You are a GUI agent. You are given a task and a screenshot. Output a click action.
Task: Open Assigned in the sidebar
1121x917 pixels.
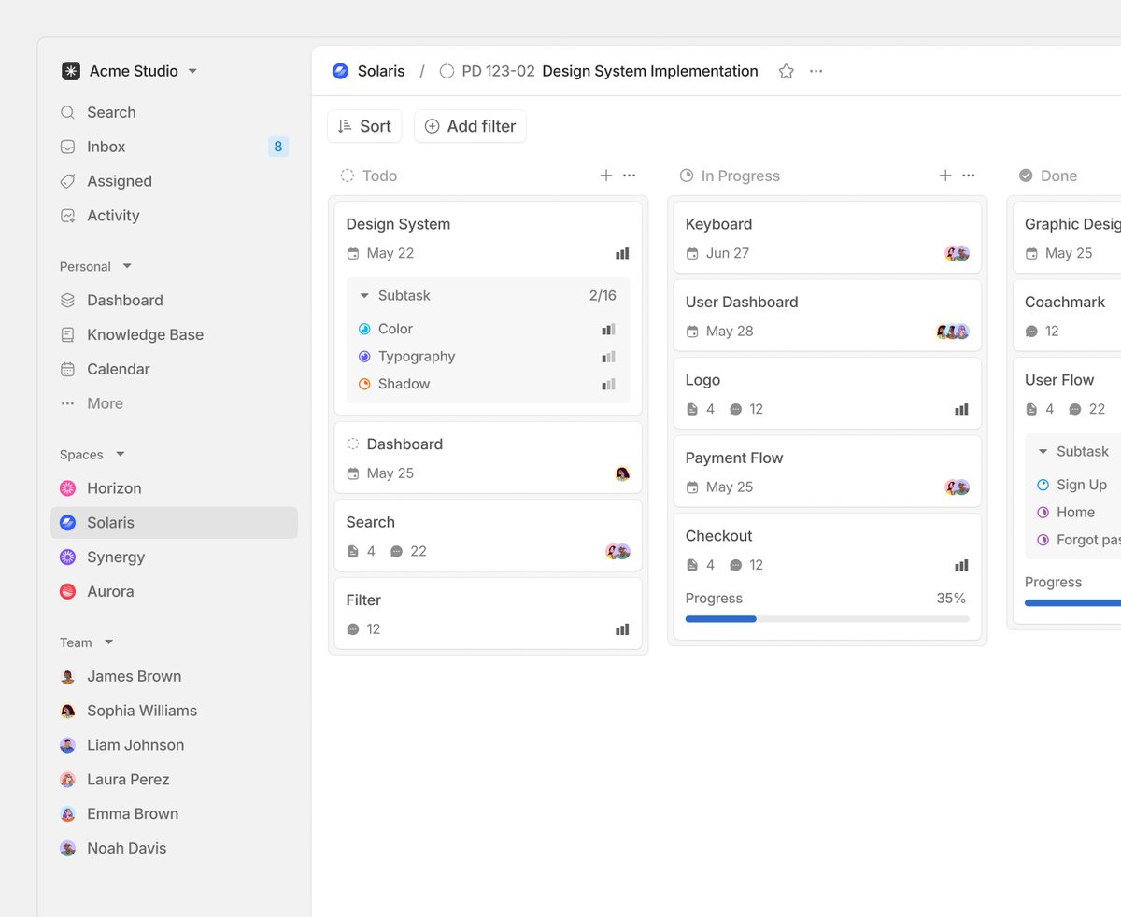click(174, 181)
